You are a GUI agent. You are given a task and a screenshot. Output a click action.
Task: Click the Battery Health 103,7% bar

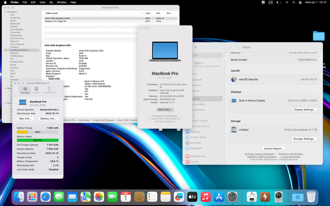38,140
